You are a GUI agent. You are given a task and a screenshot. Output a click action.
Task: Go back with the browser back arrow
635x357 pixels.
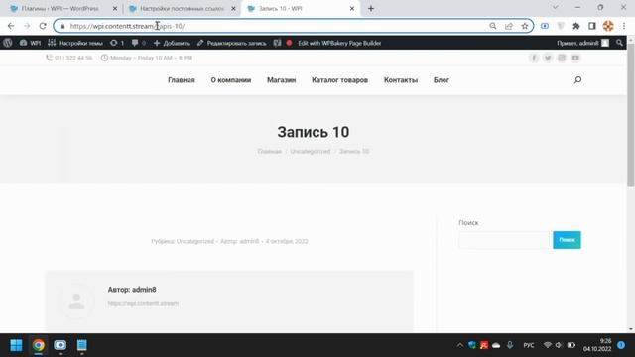(x=11, y=26)
